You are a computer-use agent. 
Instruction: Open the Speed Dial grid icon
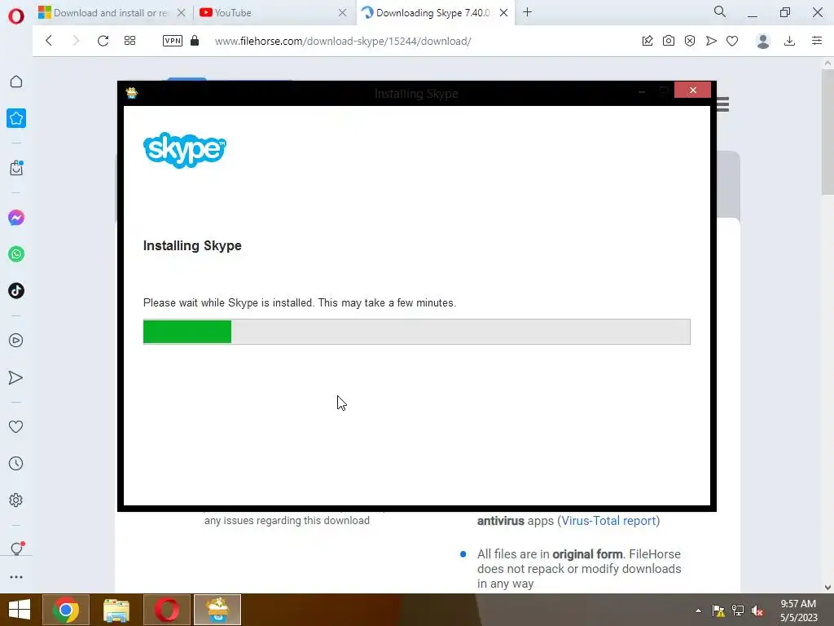coord(129,41)
